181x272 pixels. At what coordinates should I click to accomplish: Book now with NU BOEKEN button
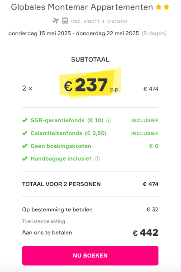click(90, 256)
